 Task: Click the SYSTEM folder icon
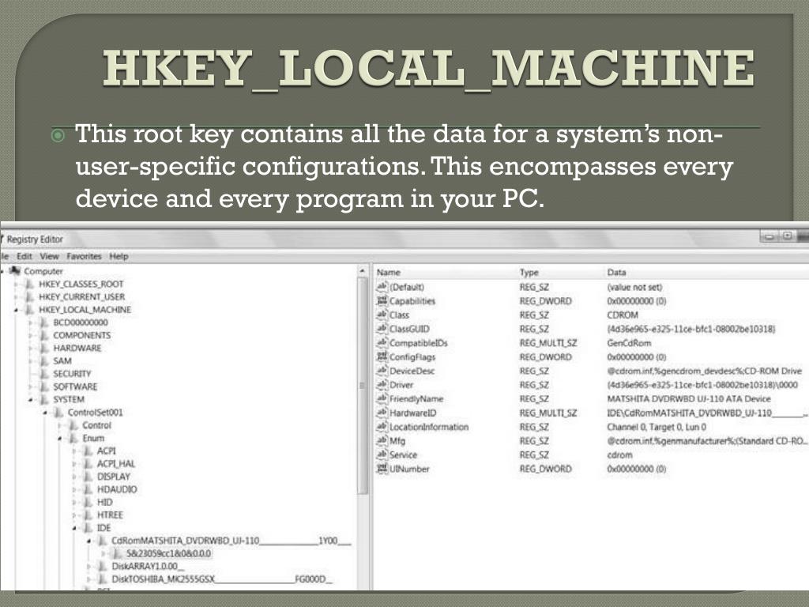45,399
